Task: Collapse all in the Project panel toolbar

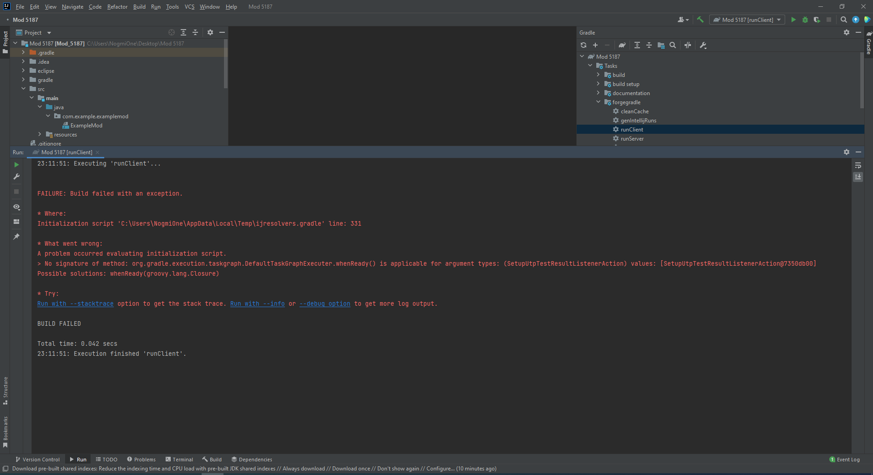Action: click(x=195, y=32)
